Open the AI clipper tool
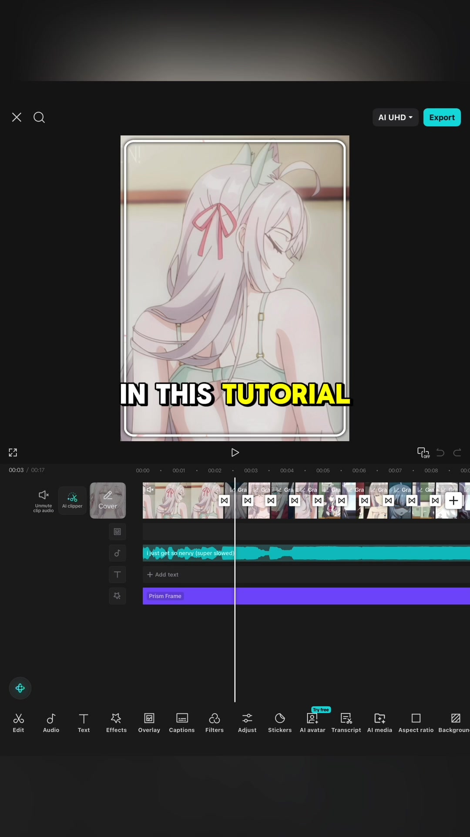The image size is (470, 837). (72, 500)
